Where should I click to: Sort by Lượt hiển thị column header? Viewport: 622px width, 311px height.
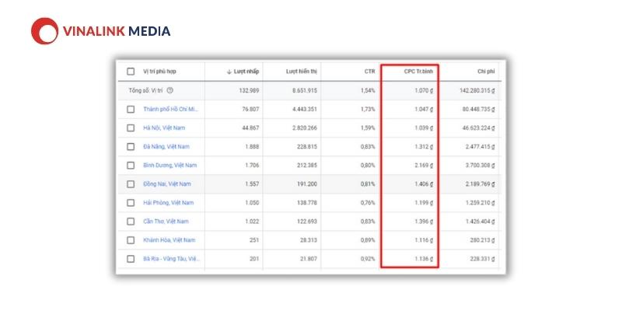click(x=302, y=72)
